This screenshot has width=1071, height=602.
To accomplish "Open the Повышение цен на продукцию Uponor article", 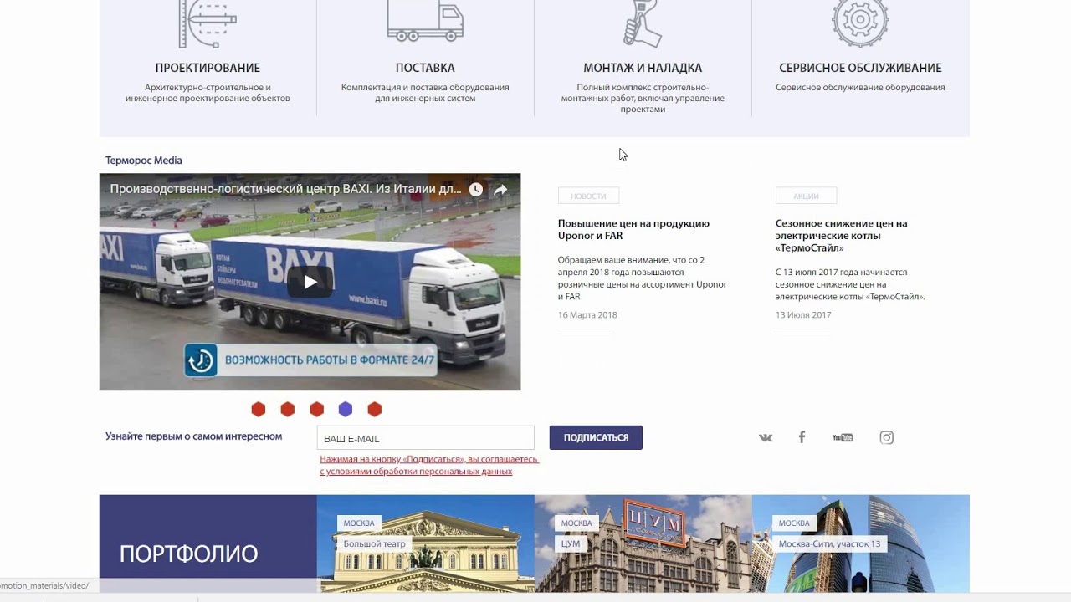I will click(x=633, y=229).
